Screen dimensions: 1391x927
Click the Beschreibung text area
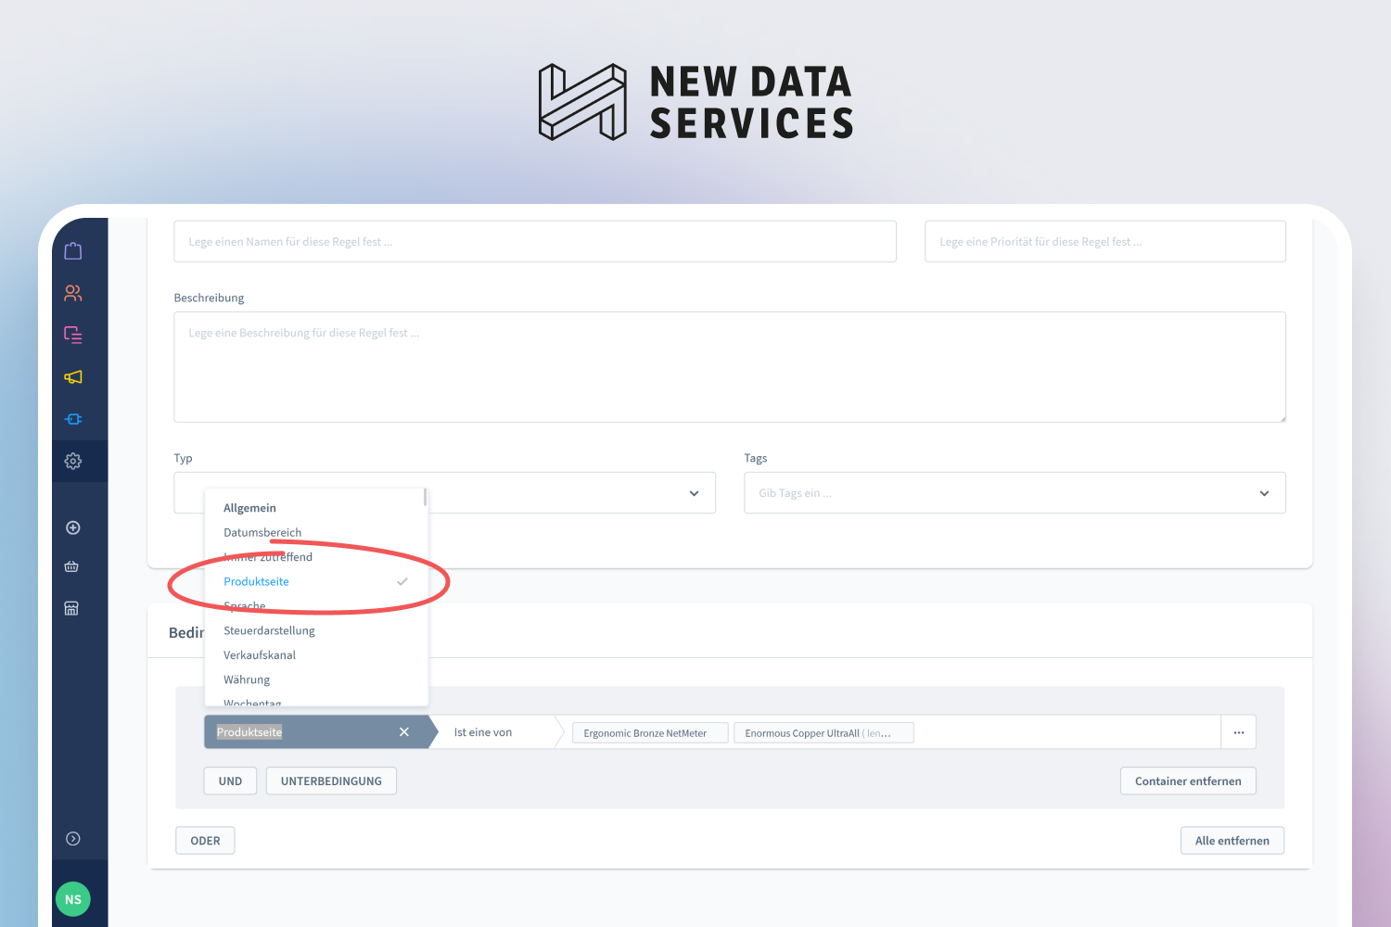730,367
